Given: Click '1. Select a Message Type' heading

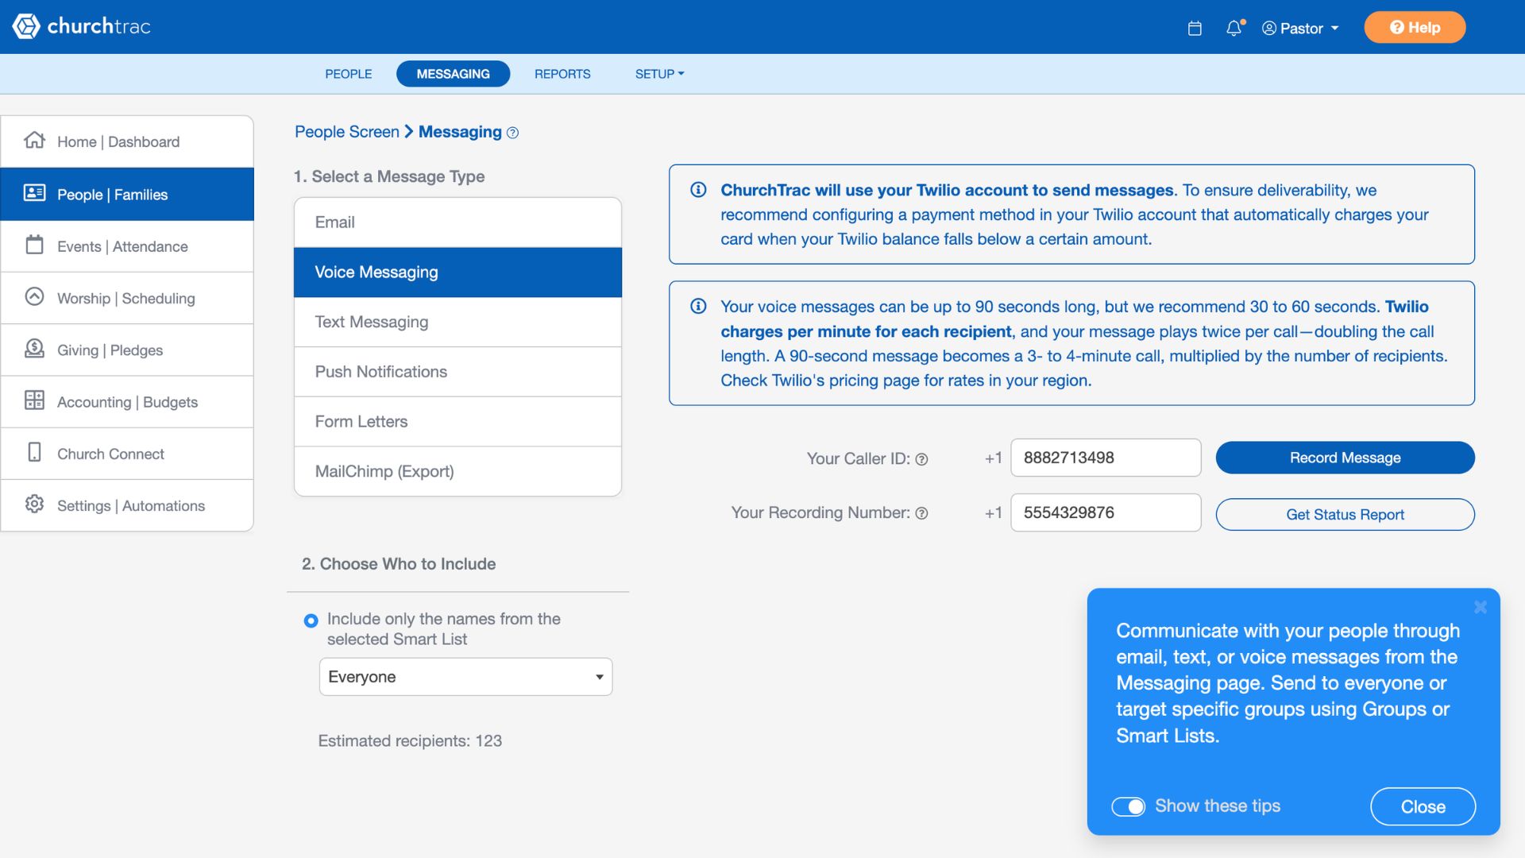Looking at the screenshot, I should 389,176.
